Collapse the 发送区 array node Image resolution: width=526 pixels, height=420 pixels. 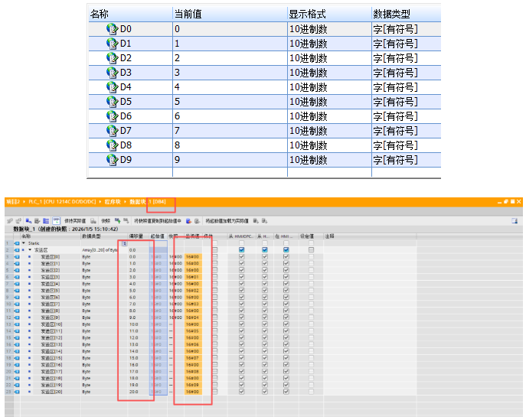pos(31,250)
